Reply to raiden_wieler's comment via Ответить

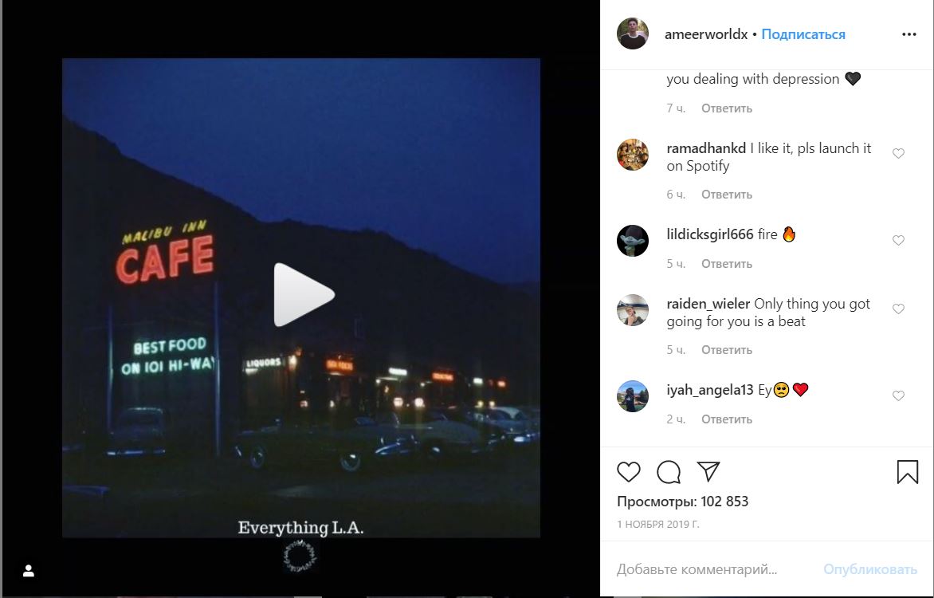pos(726,350)
